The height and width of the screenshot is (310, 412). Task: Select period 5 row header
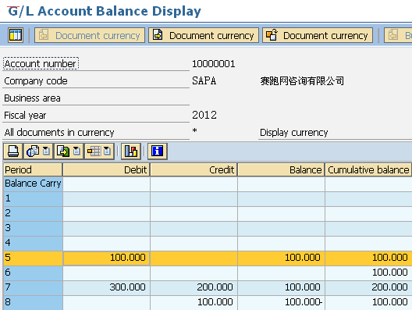[33, 258]
